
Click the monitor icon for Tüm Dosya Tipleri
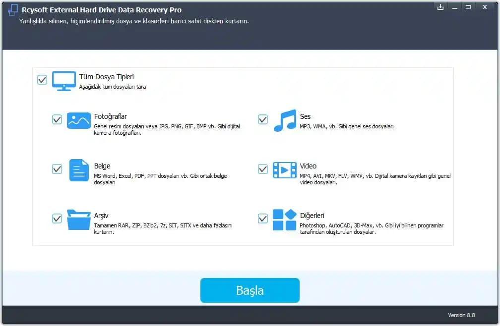coord(64,81)
